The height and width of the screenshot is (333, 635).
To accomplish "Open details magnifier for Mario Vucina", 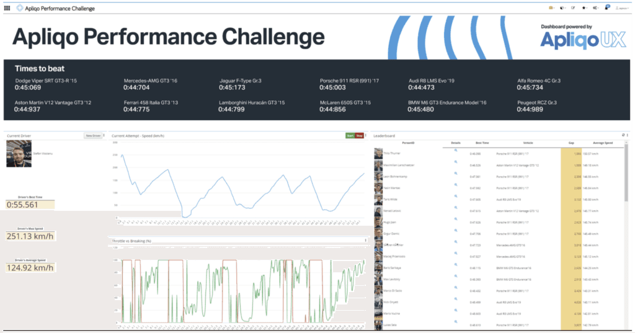I will coord(456,310).
